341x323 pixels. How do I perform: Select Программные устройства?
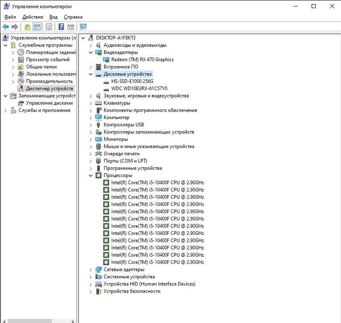[132, 168]
